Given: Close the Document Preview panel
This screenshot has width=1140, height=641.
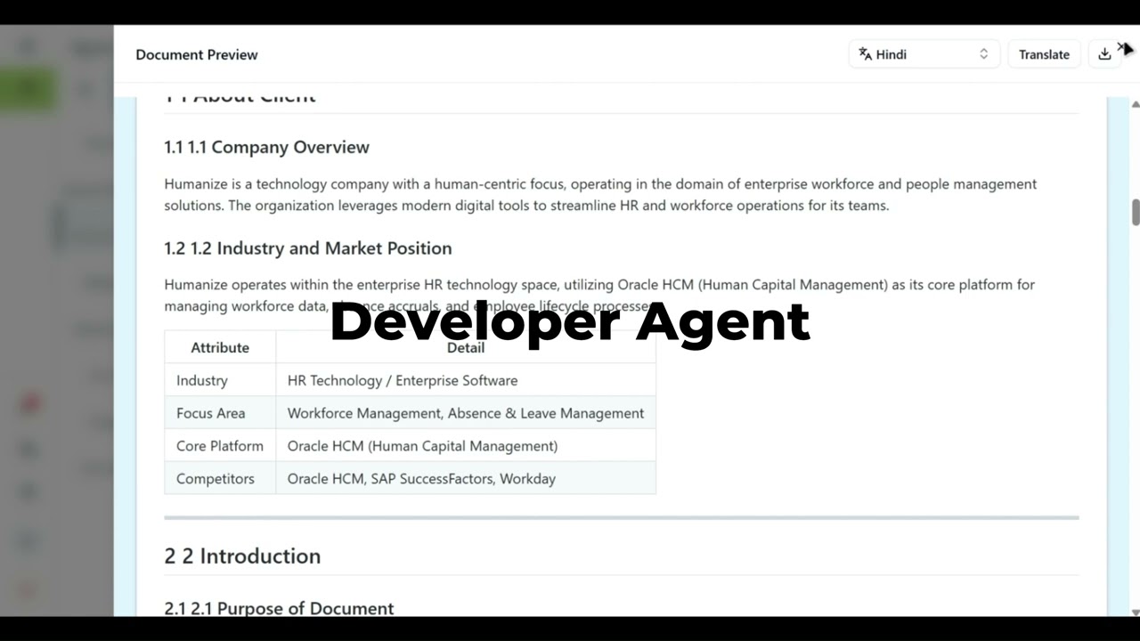Looking at the screenshot, I should click(1123, 47).
